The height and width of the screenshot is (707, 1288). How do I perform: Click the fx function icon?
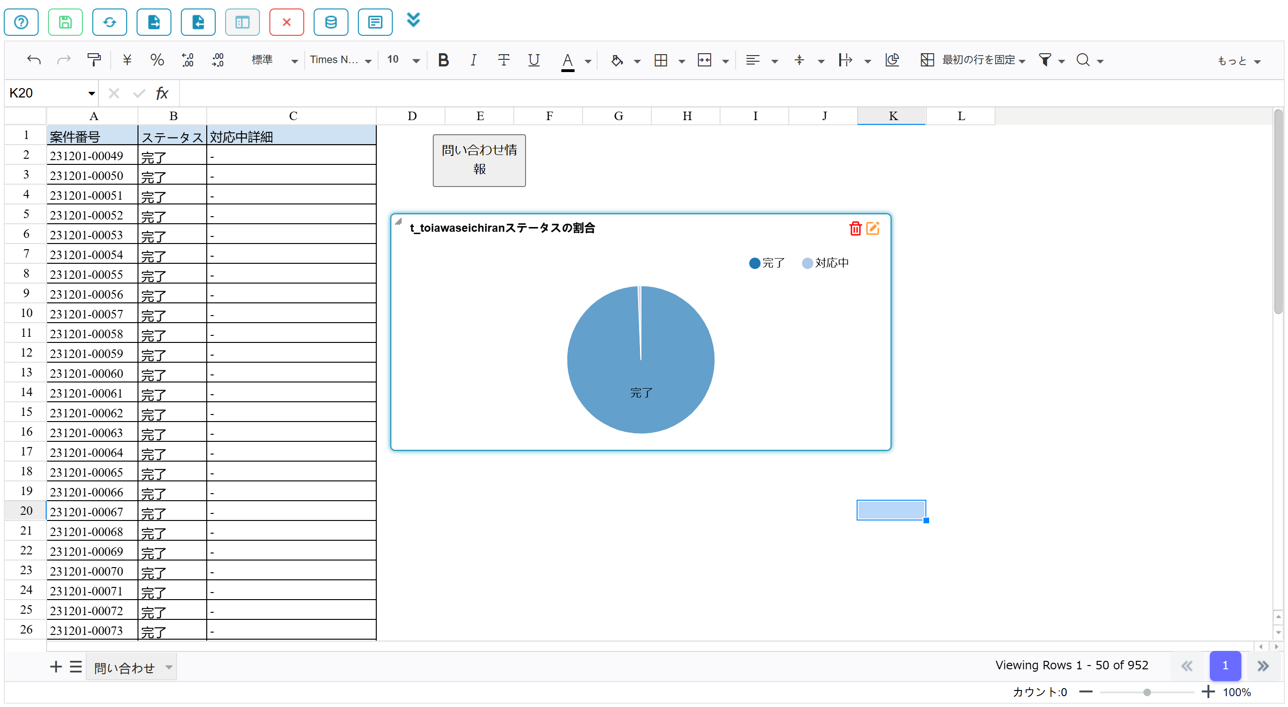pos(162,93)
